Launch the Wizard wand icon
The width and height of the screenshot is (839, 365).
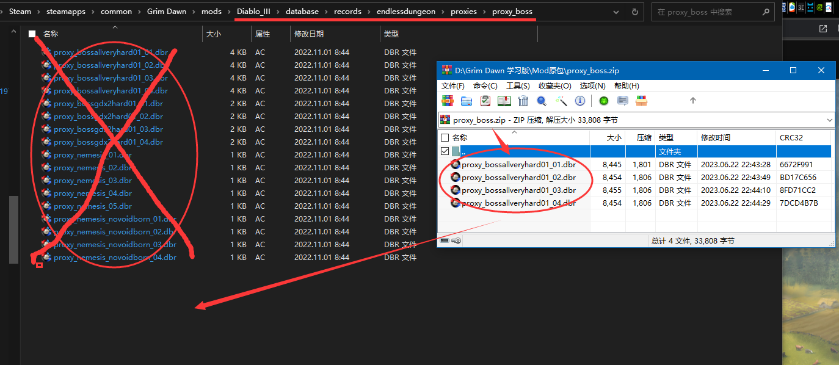pyautogui.click(x=561, y=101)
